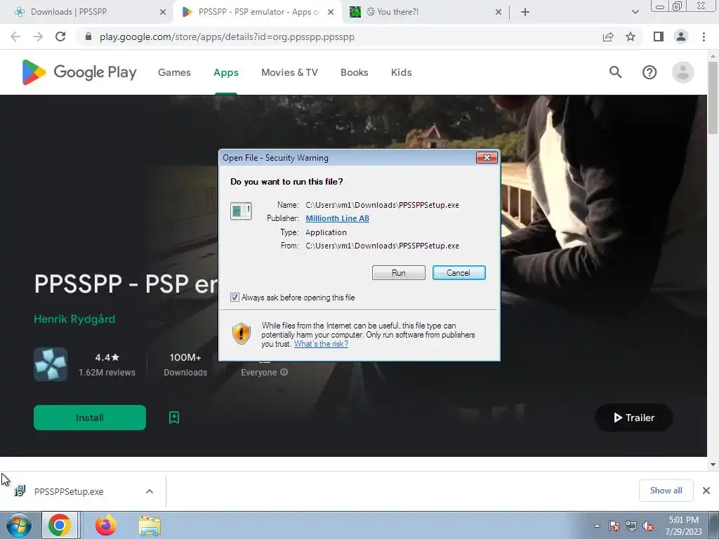Expand PPSSPPSetup.exe download options chevron
Viewport: 719px width, 539px height.
click(150, 491)
